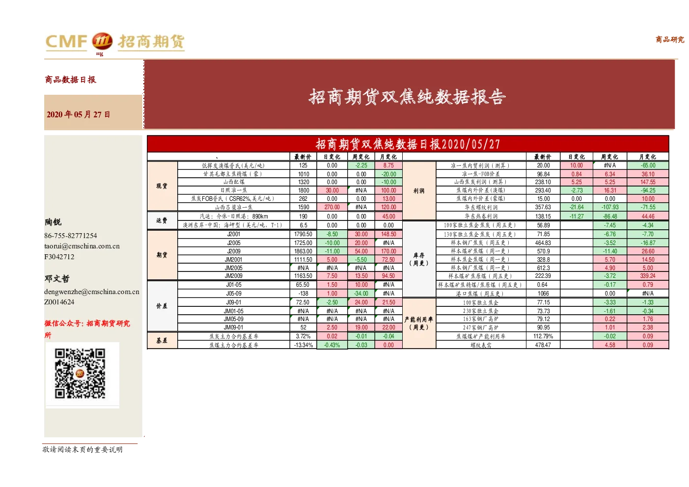The image size is (689, 487).
Task: Click the 产能利用率(周更) category cell
Action: click(419, 323)
